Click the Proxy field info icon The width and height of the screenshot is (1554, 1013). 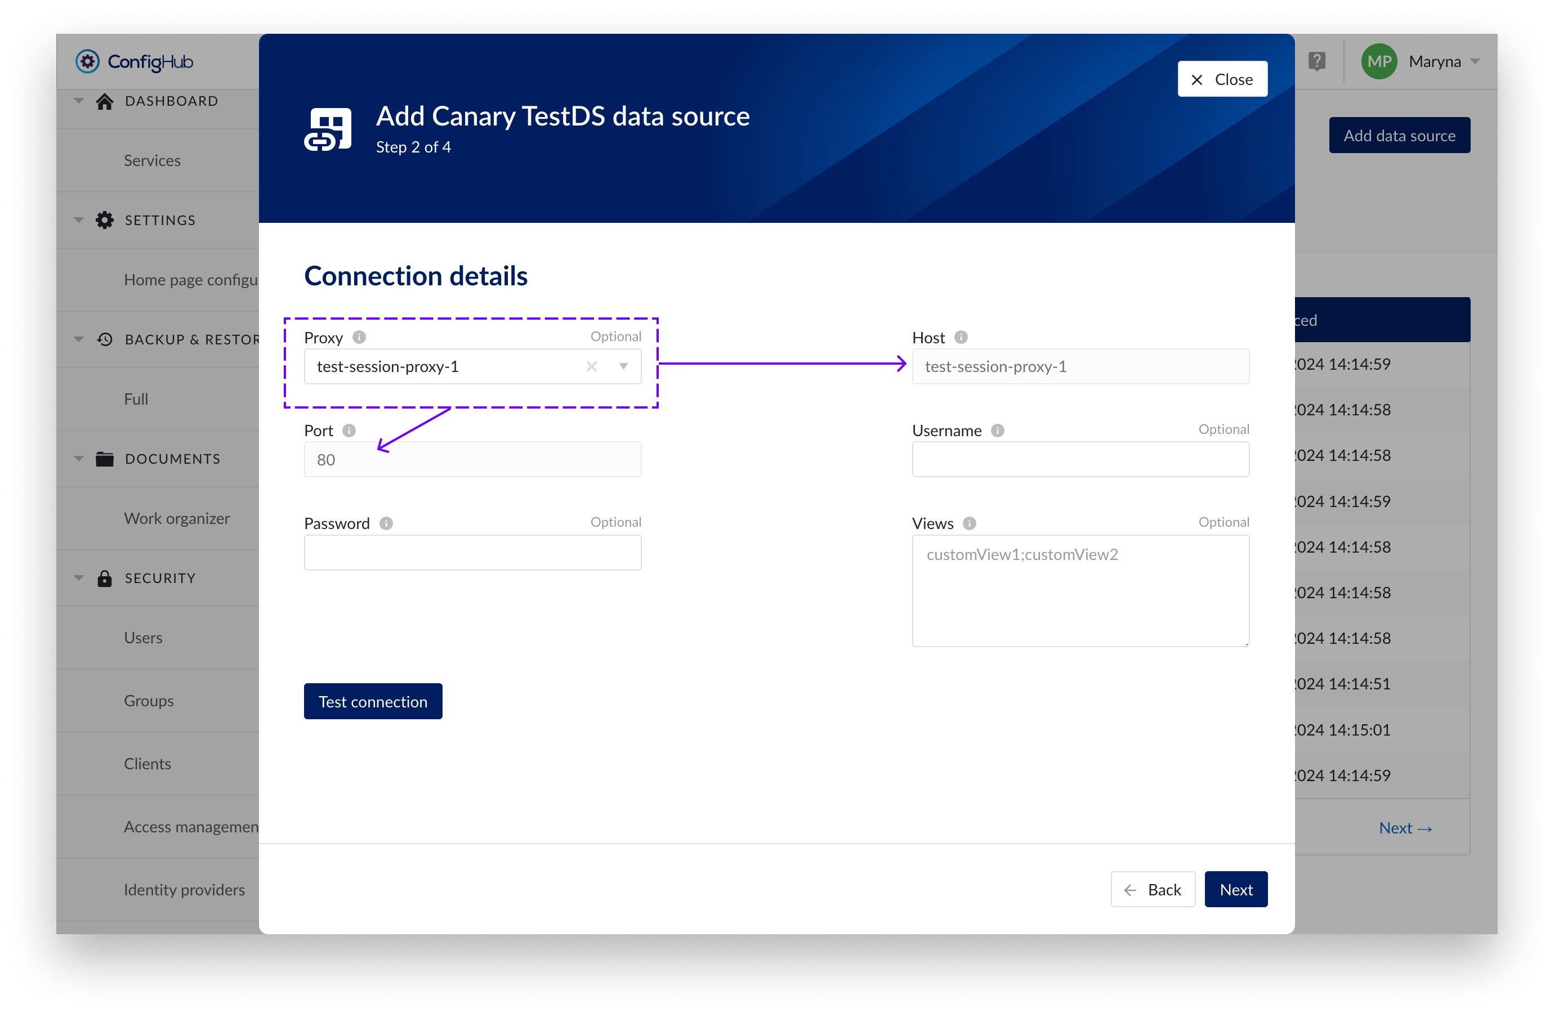[x=359, y=337]
